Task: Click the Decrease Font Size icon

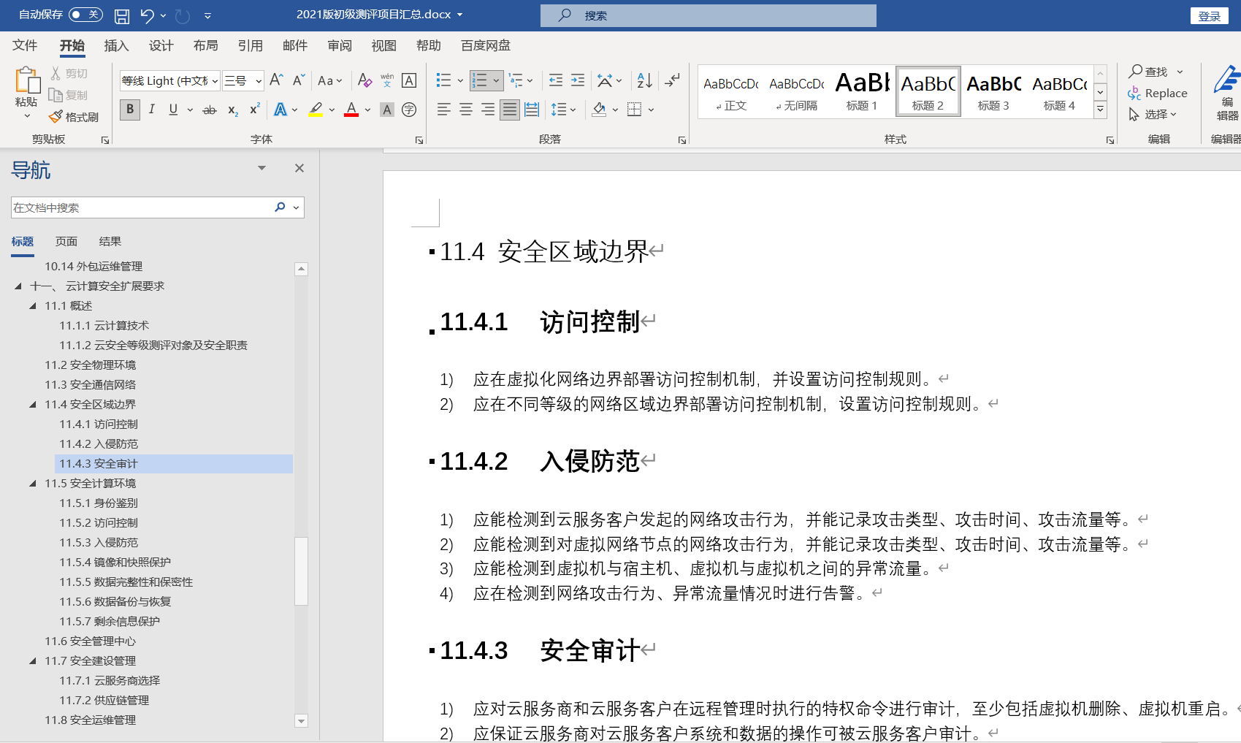Action: tap(298, 80)
